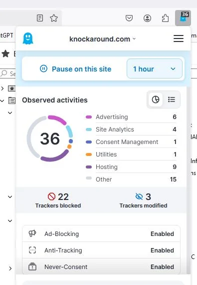Click the pause icon beside Pause on this site

click(x=43, y=69)
